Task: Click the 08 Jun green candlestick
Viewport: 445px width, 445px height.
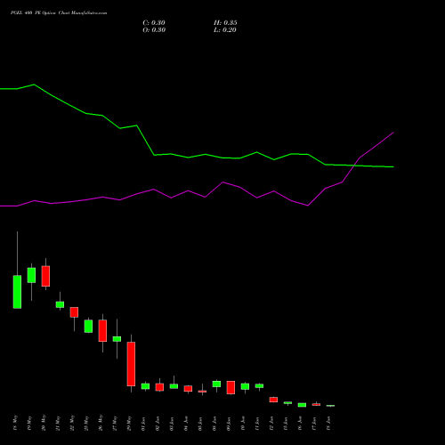Action: [216, 384]
